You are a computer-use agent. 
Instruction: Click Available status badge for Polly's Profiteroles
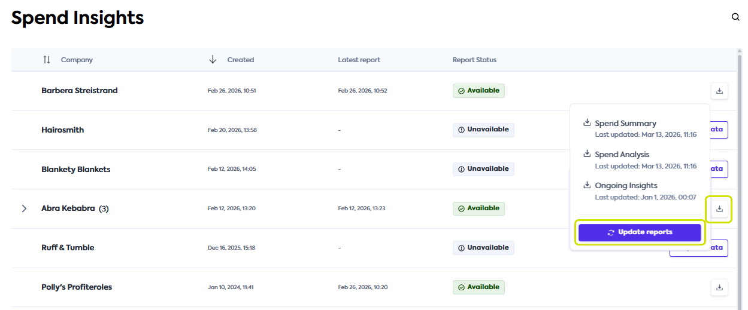coord(479,287)
